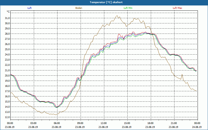Click the 15,0 y-axis value
The image size is (208, 130).
pyautogui.click(x=8, y=101)
